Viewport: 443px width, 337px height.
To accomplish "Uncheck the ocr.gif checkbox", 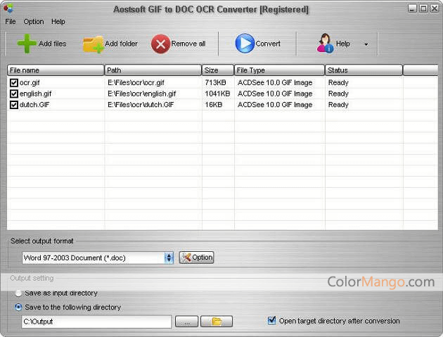I will (x=13, y=82).
